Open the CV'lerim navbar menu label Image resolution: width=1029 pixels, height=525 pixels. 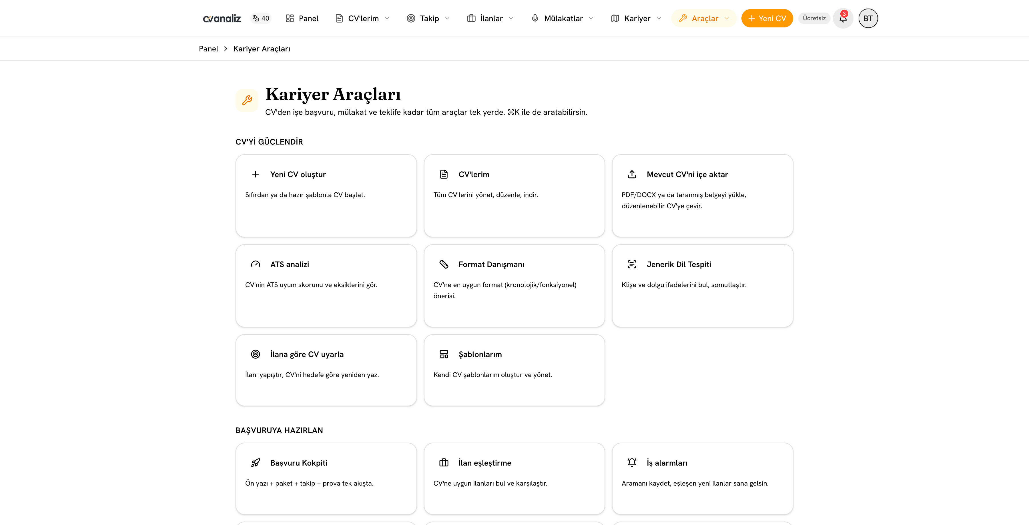tap(364, 18)
